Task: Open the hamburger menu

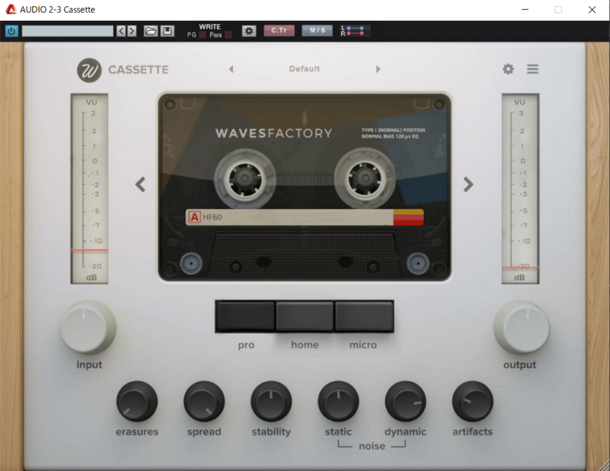Action: click(x=533, y=69)
